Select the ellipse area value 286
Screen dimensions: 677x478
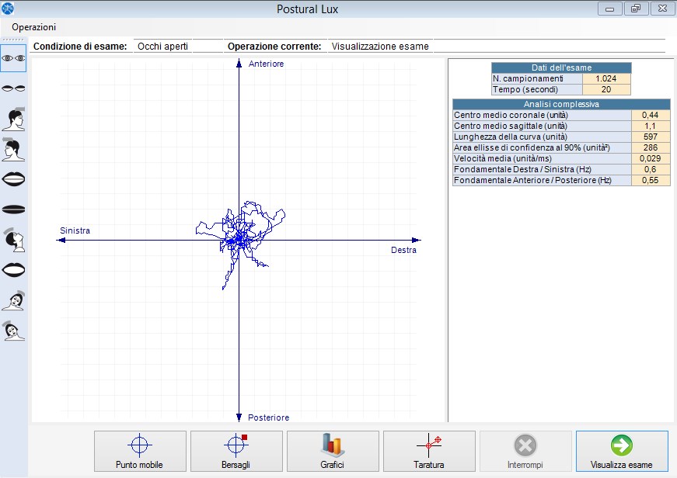[x=651, y=147]
